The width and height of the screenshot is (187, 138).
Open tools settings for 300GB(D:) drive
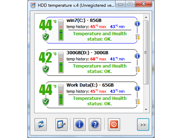point(137,69)
